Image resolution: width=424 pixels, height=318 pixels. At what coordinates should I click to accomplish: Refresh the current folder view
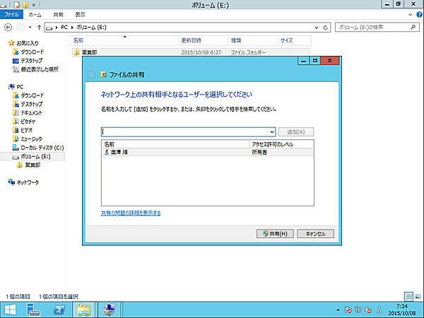pyautogui.click(x=326, y=28)
